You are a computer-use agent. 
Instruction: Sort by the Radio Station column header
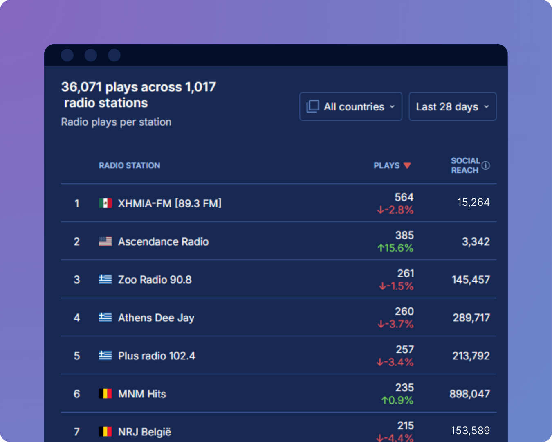pos(129,165)
